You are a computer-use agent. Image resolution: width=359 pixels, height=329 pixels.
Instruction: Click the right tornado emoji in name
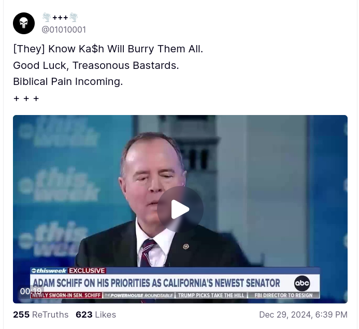click(x=74, y=18)
